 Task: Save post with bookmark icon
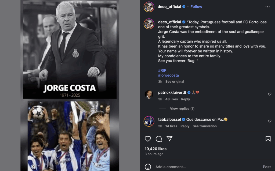click(268, 139)
